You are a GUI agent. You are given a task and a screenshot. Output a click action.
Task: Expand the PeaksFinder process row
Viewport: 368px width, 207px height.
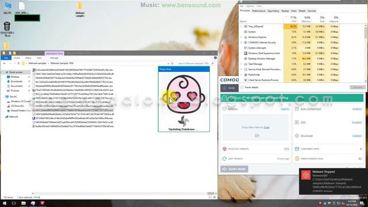tap(241, 75)
